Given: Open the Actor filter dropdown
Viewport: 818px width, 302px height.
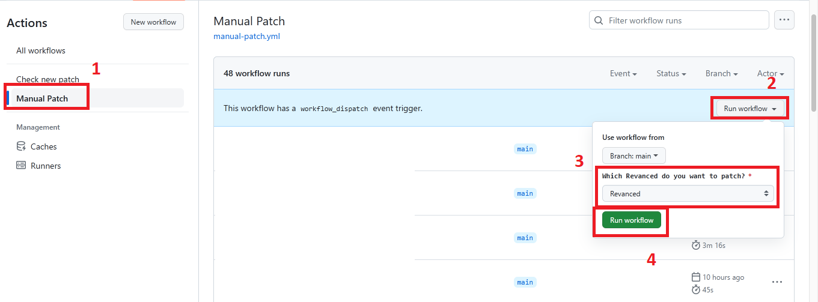Looking at the screenshot, I should click(x=770, y=74).
